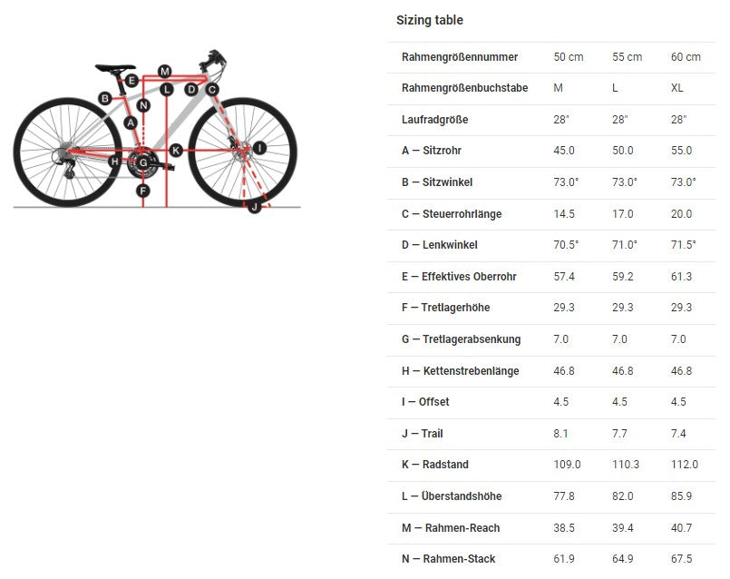
Task: Click the J marker below the front wheel
Action: [255, 207]
